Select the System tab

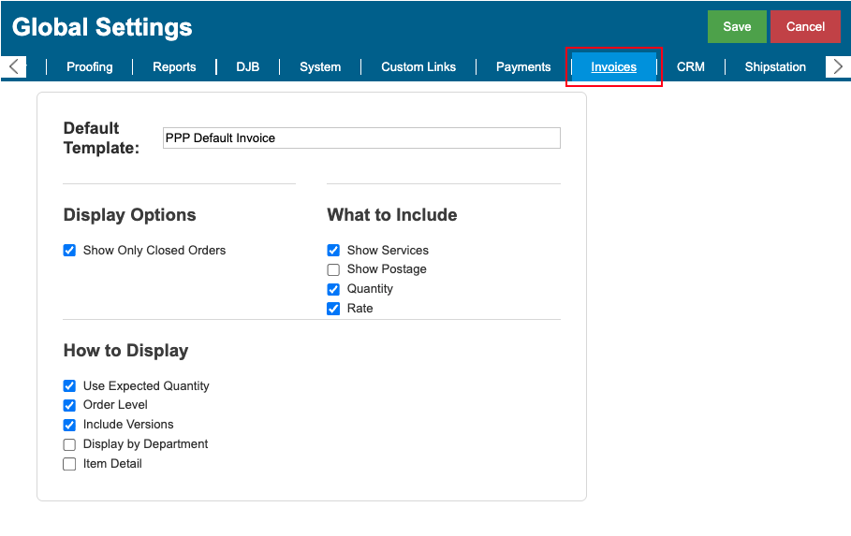(x=320, y=66)
